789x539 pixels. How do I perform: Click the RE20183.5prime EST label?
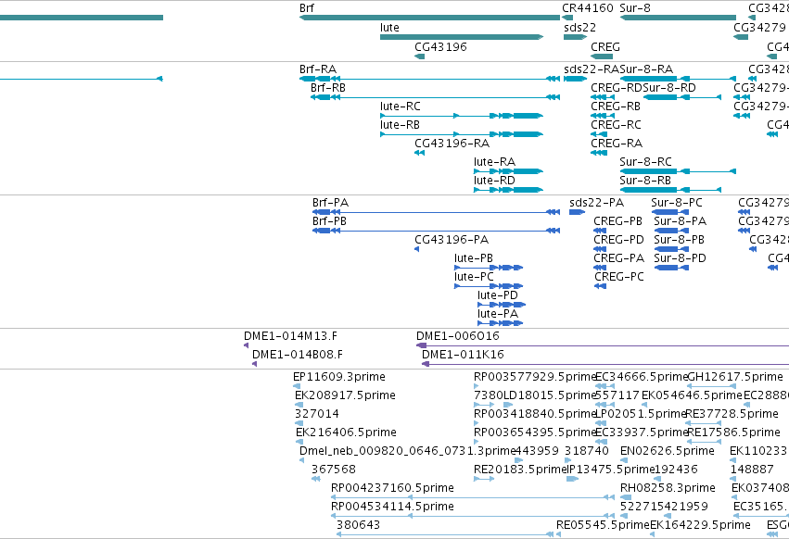coord(520,470)
